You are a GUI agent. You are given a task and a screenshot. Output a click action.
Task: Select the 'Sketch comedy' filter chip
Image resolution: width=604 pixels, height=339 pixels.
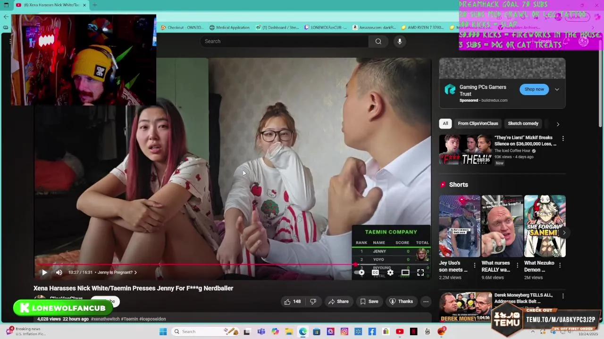(523, 123)
